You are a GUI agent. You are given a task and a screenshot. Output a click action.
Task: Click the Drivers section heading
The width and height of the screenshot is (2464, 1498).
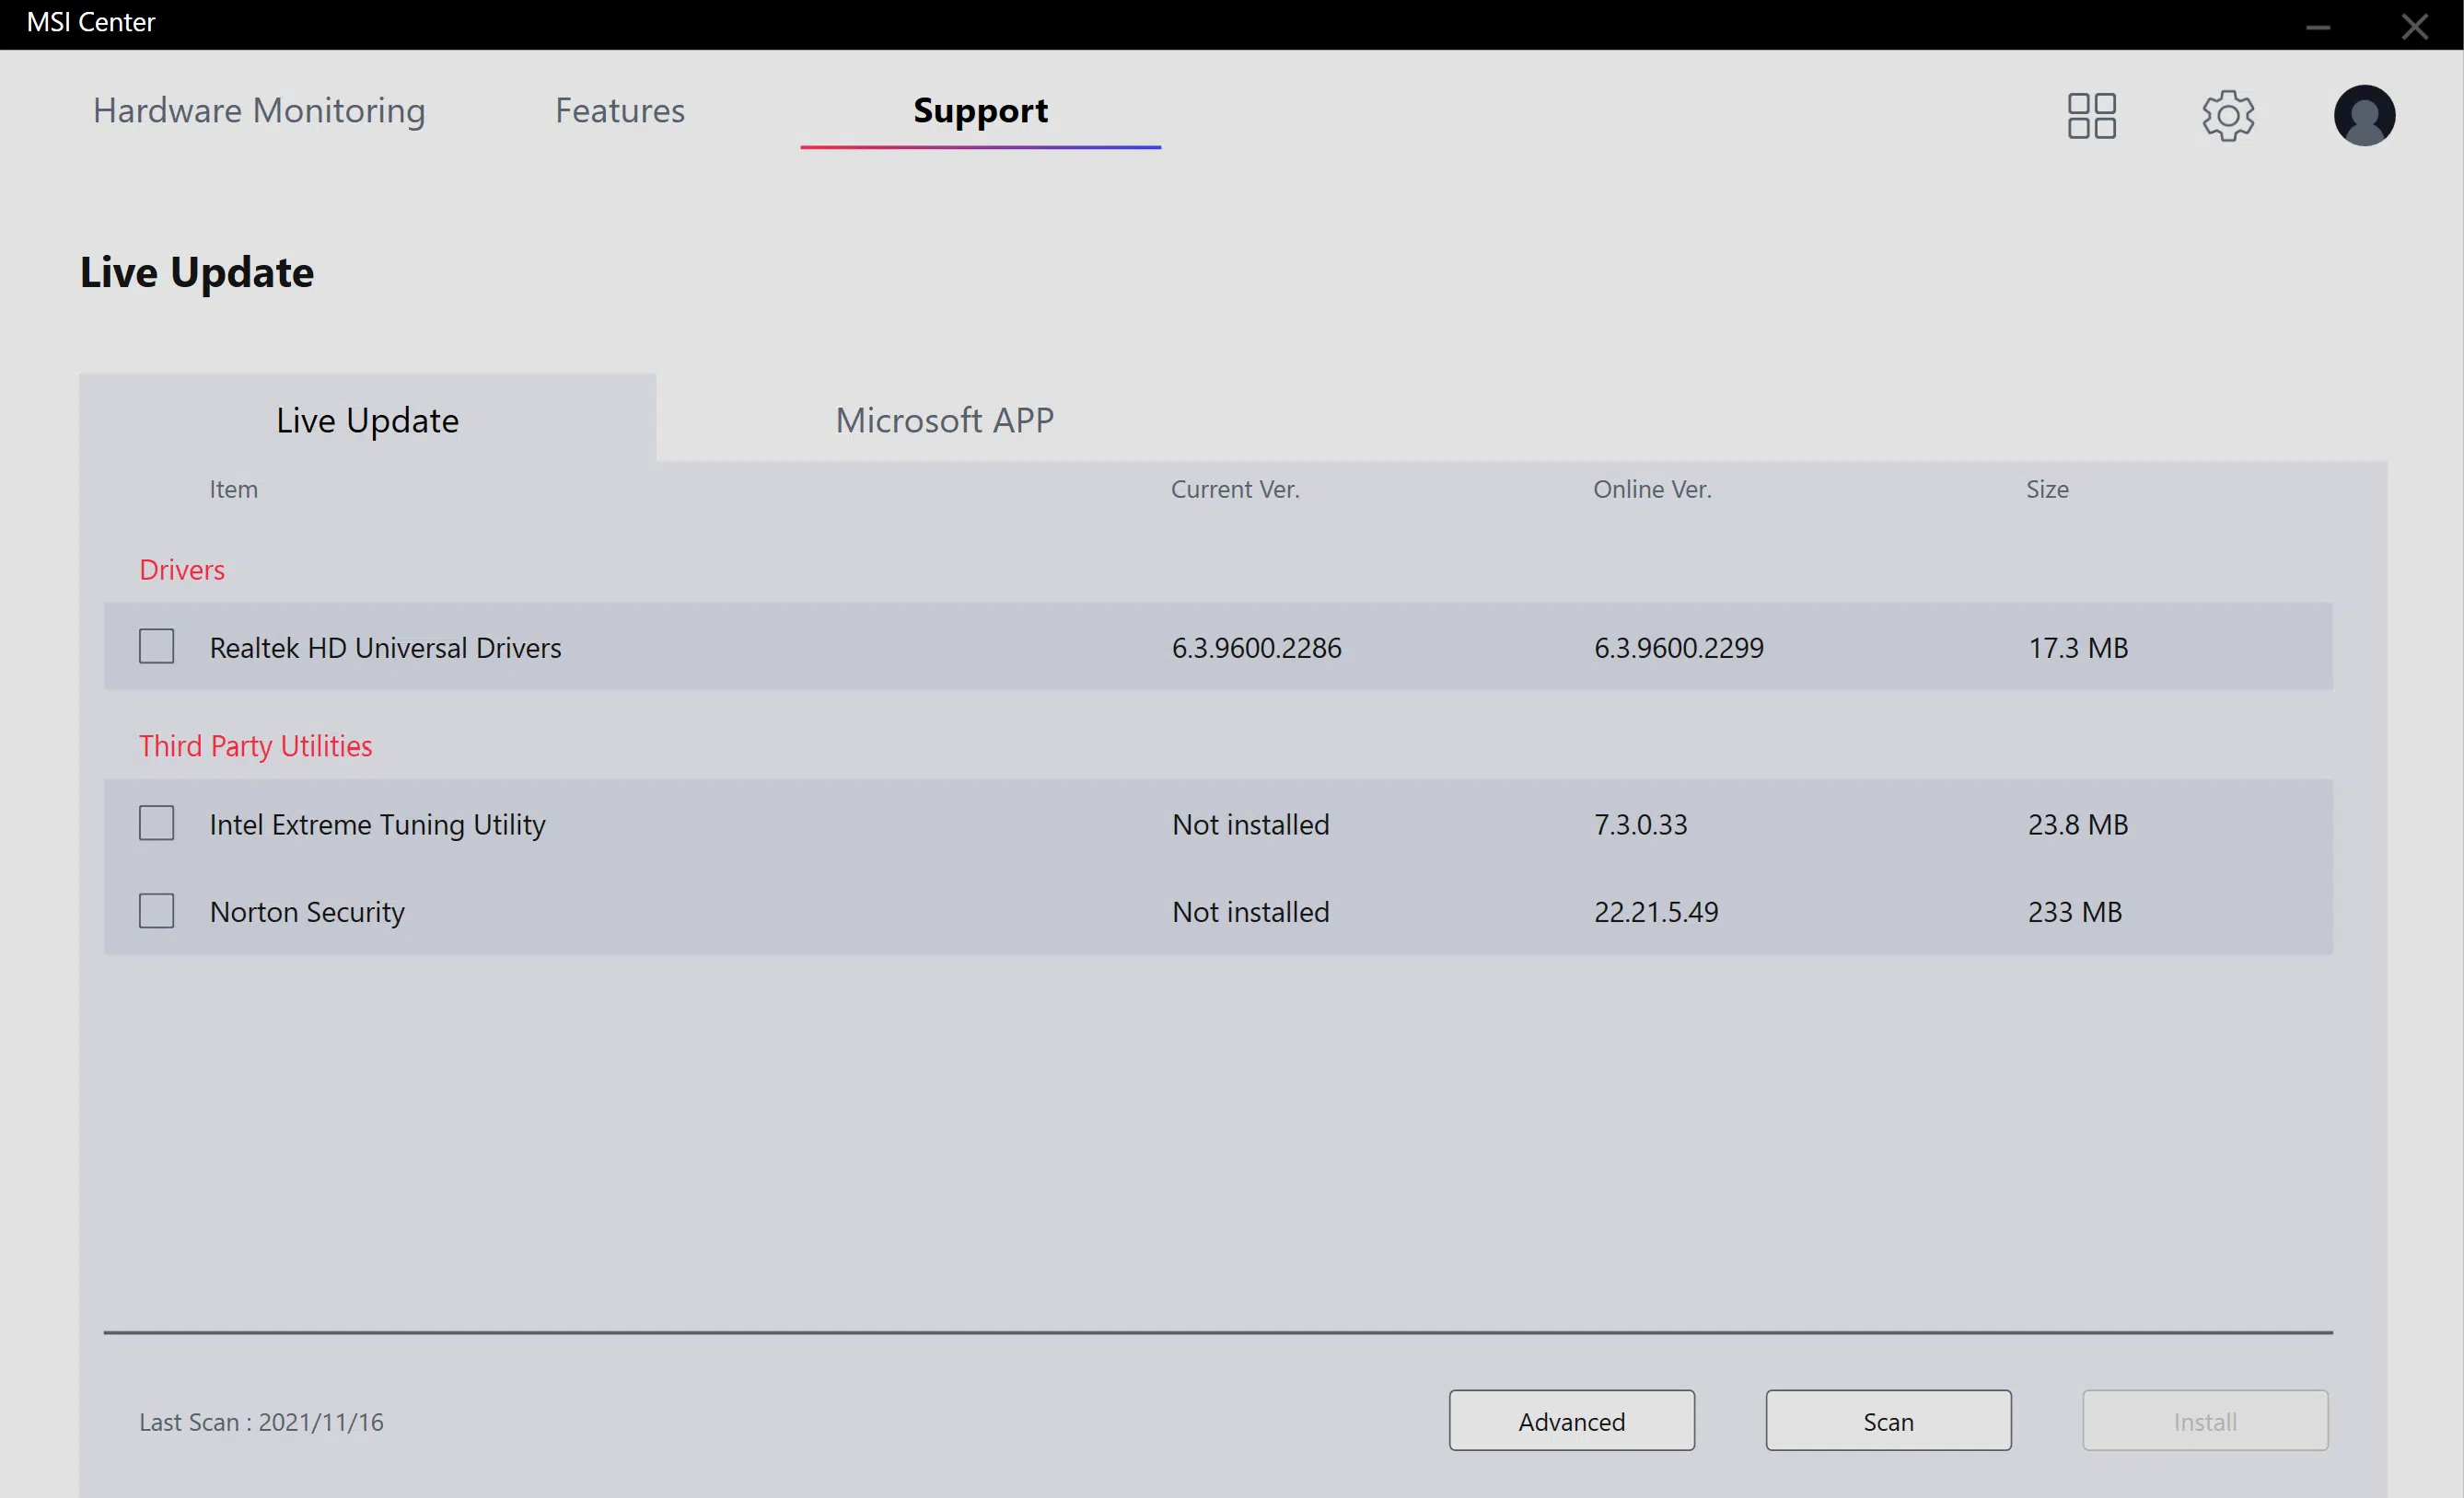[182, 570]
